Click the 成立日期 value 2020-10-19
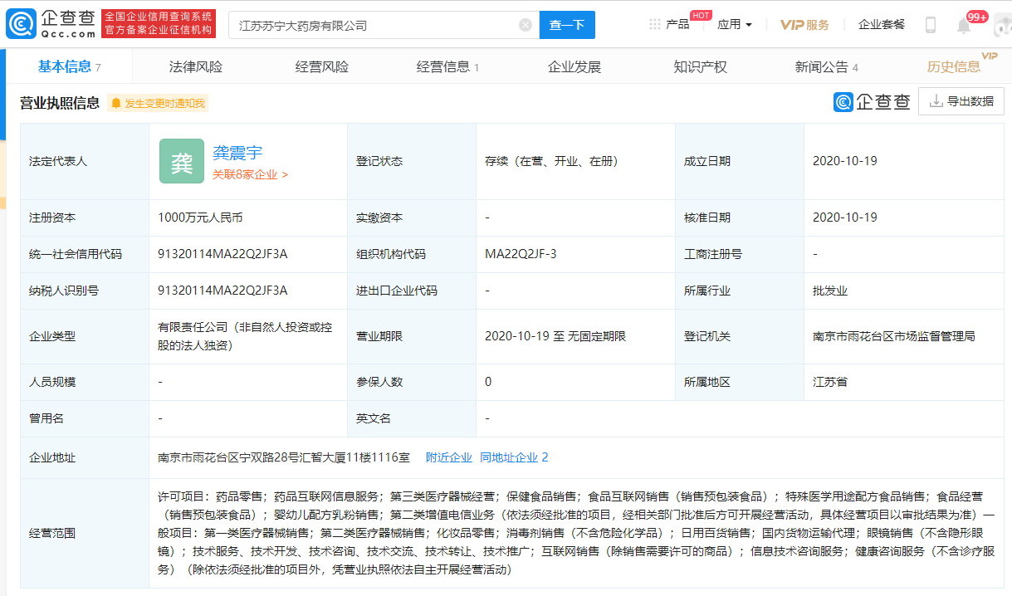Image resolution: width=1012 pixels, height=596 pixels. tap(844, 161)
